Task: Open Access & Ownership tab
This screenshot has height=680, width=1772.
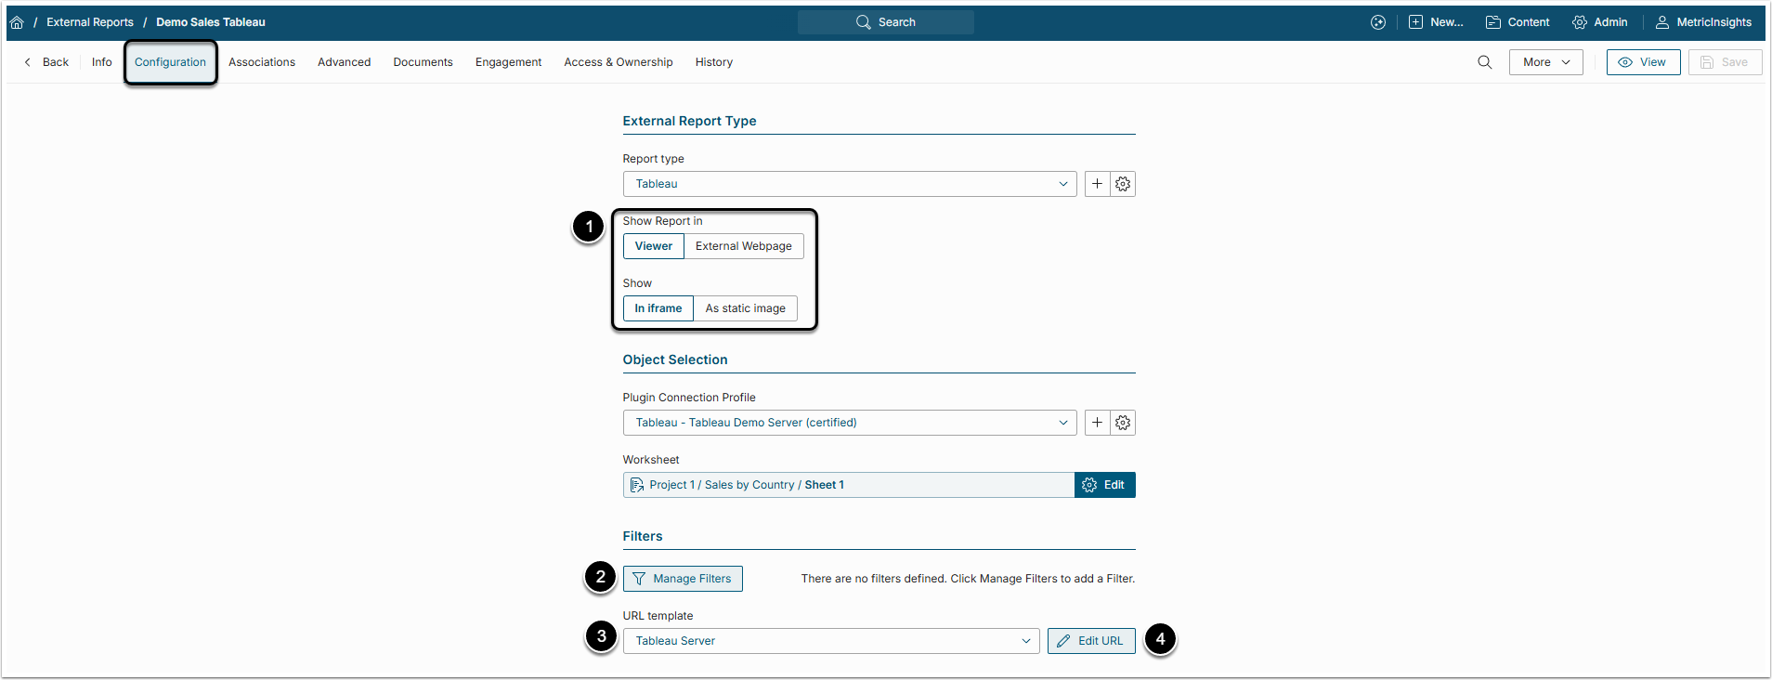Action: 619,62
